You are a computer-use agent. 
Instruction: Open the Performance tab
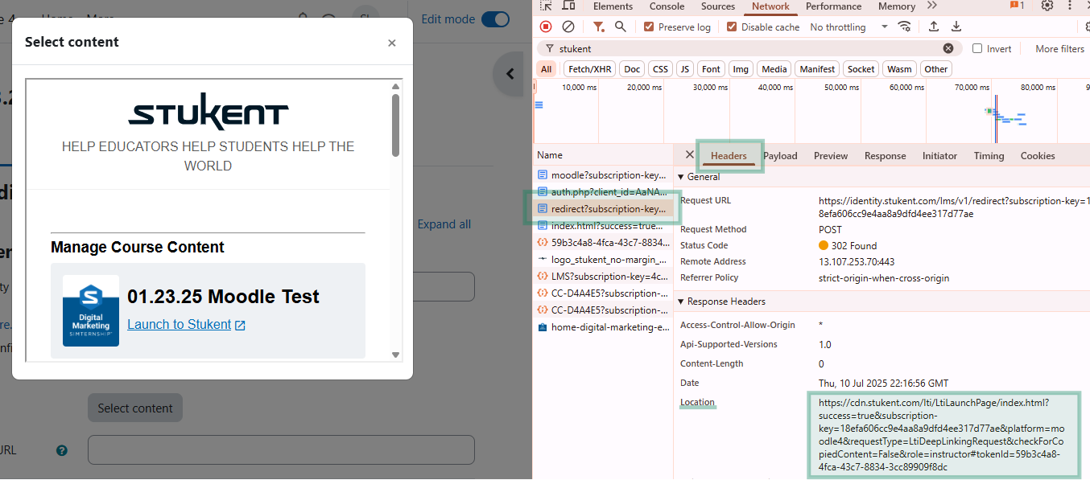pos(834,6)
